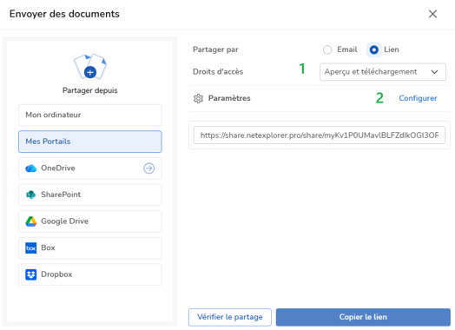
Task: Open the Configurer parameters link
Action: coord(418,98)
